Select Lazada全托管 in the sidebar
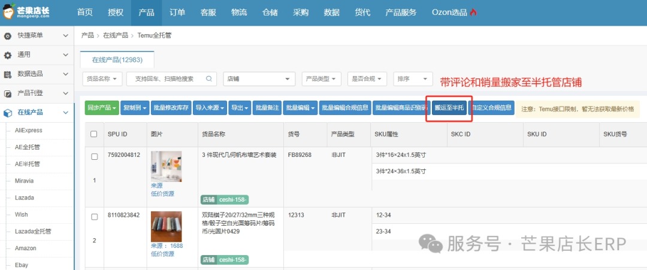The width and height of the screenshot is (647, 270). pyautogui.click(x=33, y=231)
